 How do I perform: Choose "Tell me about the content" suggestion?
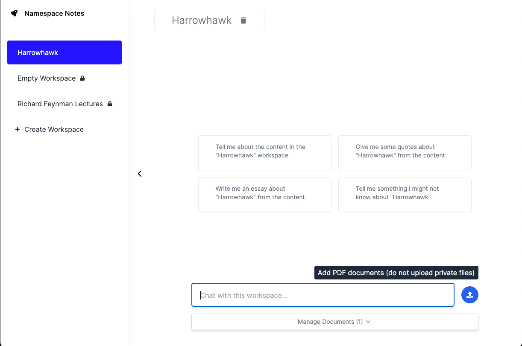(x=264, y=153)
